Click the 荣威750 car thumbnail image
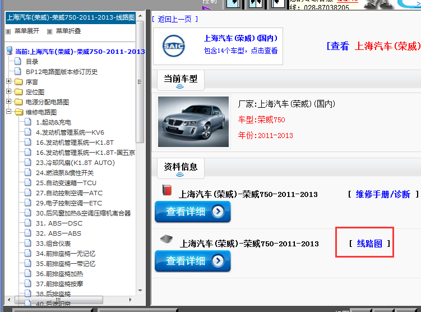Viewport: 421px width, 312px height. click(x=193, y=122)
